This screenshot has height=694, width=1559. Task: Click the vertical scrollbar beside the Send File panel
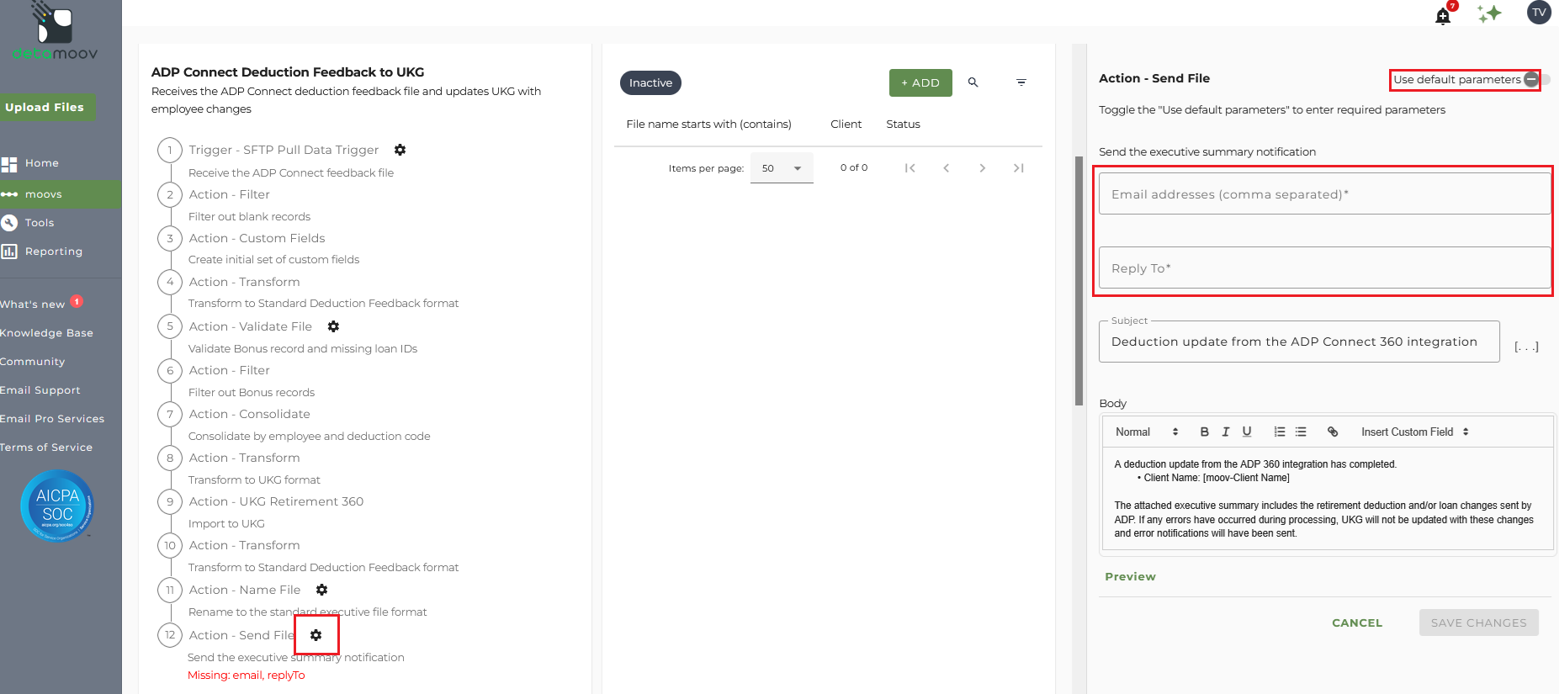point(1079,281)
